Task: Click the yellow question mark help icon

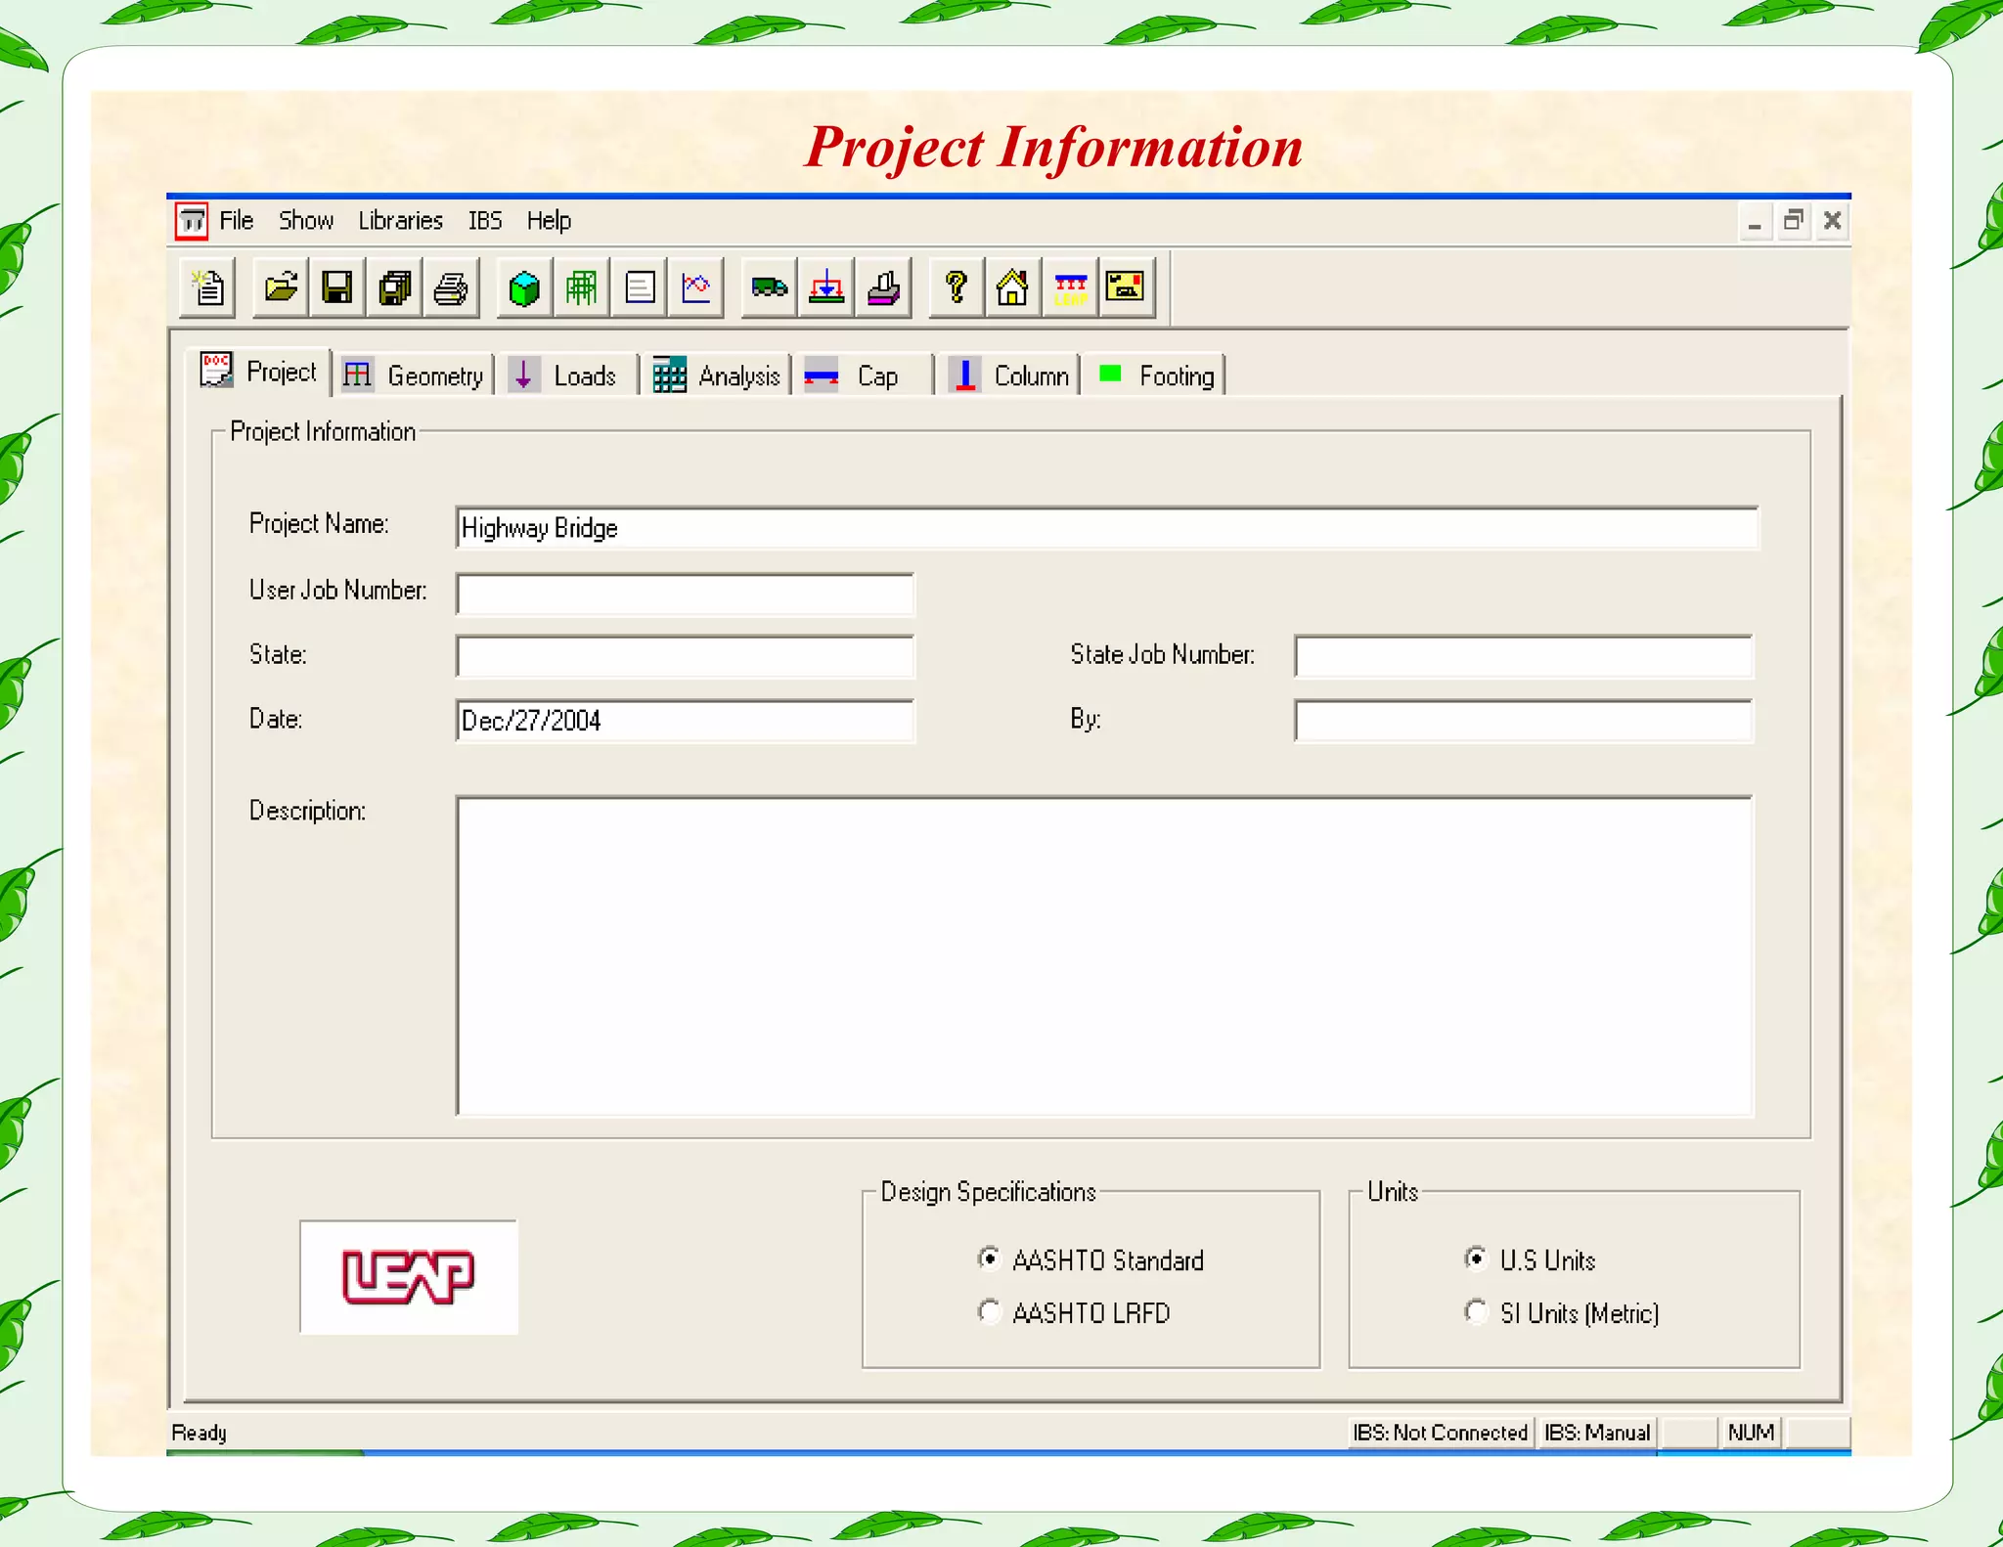Action: 956,288
